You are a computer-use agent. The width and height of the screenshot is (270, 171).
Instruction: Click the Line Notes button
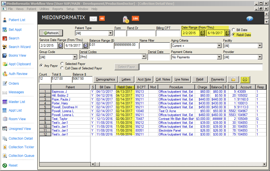click(x=182, y=79)
